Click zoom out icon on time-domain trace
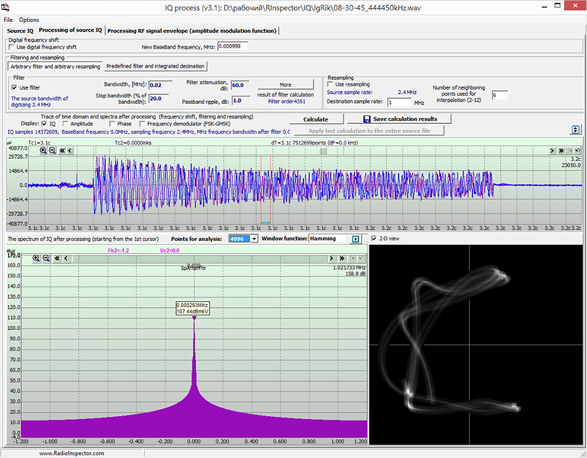Image resolution: width=587 pixels, height=458 pixels. [x=52, y=150]
